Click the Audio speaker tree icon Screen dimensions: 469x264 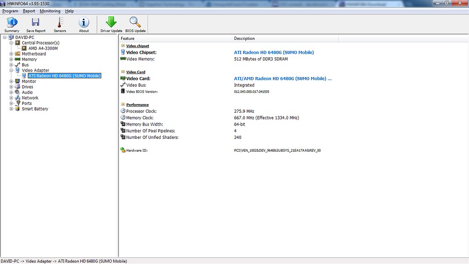click(18, 92)
